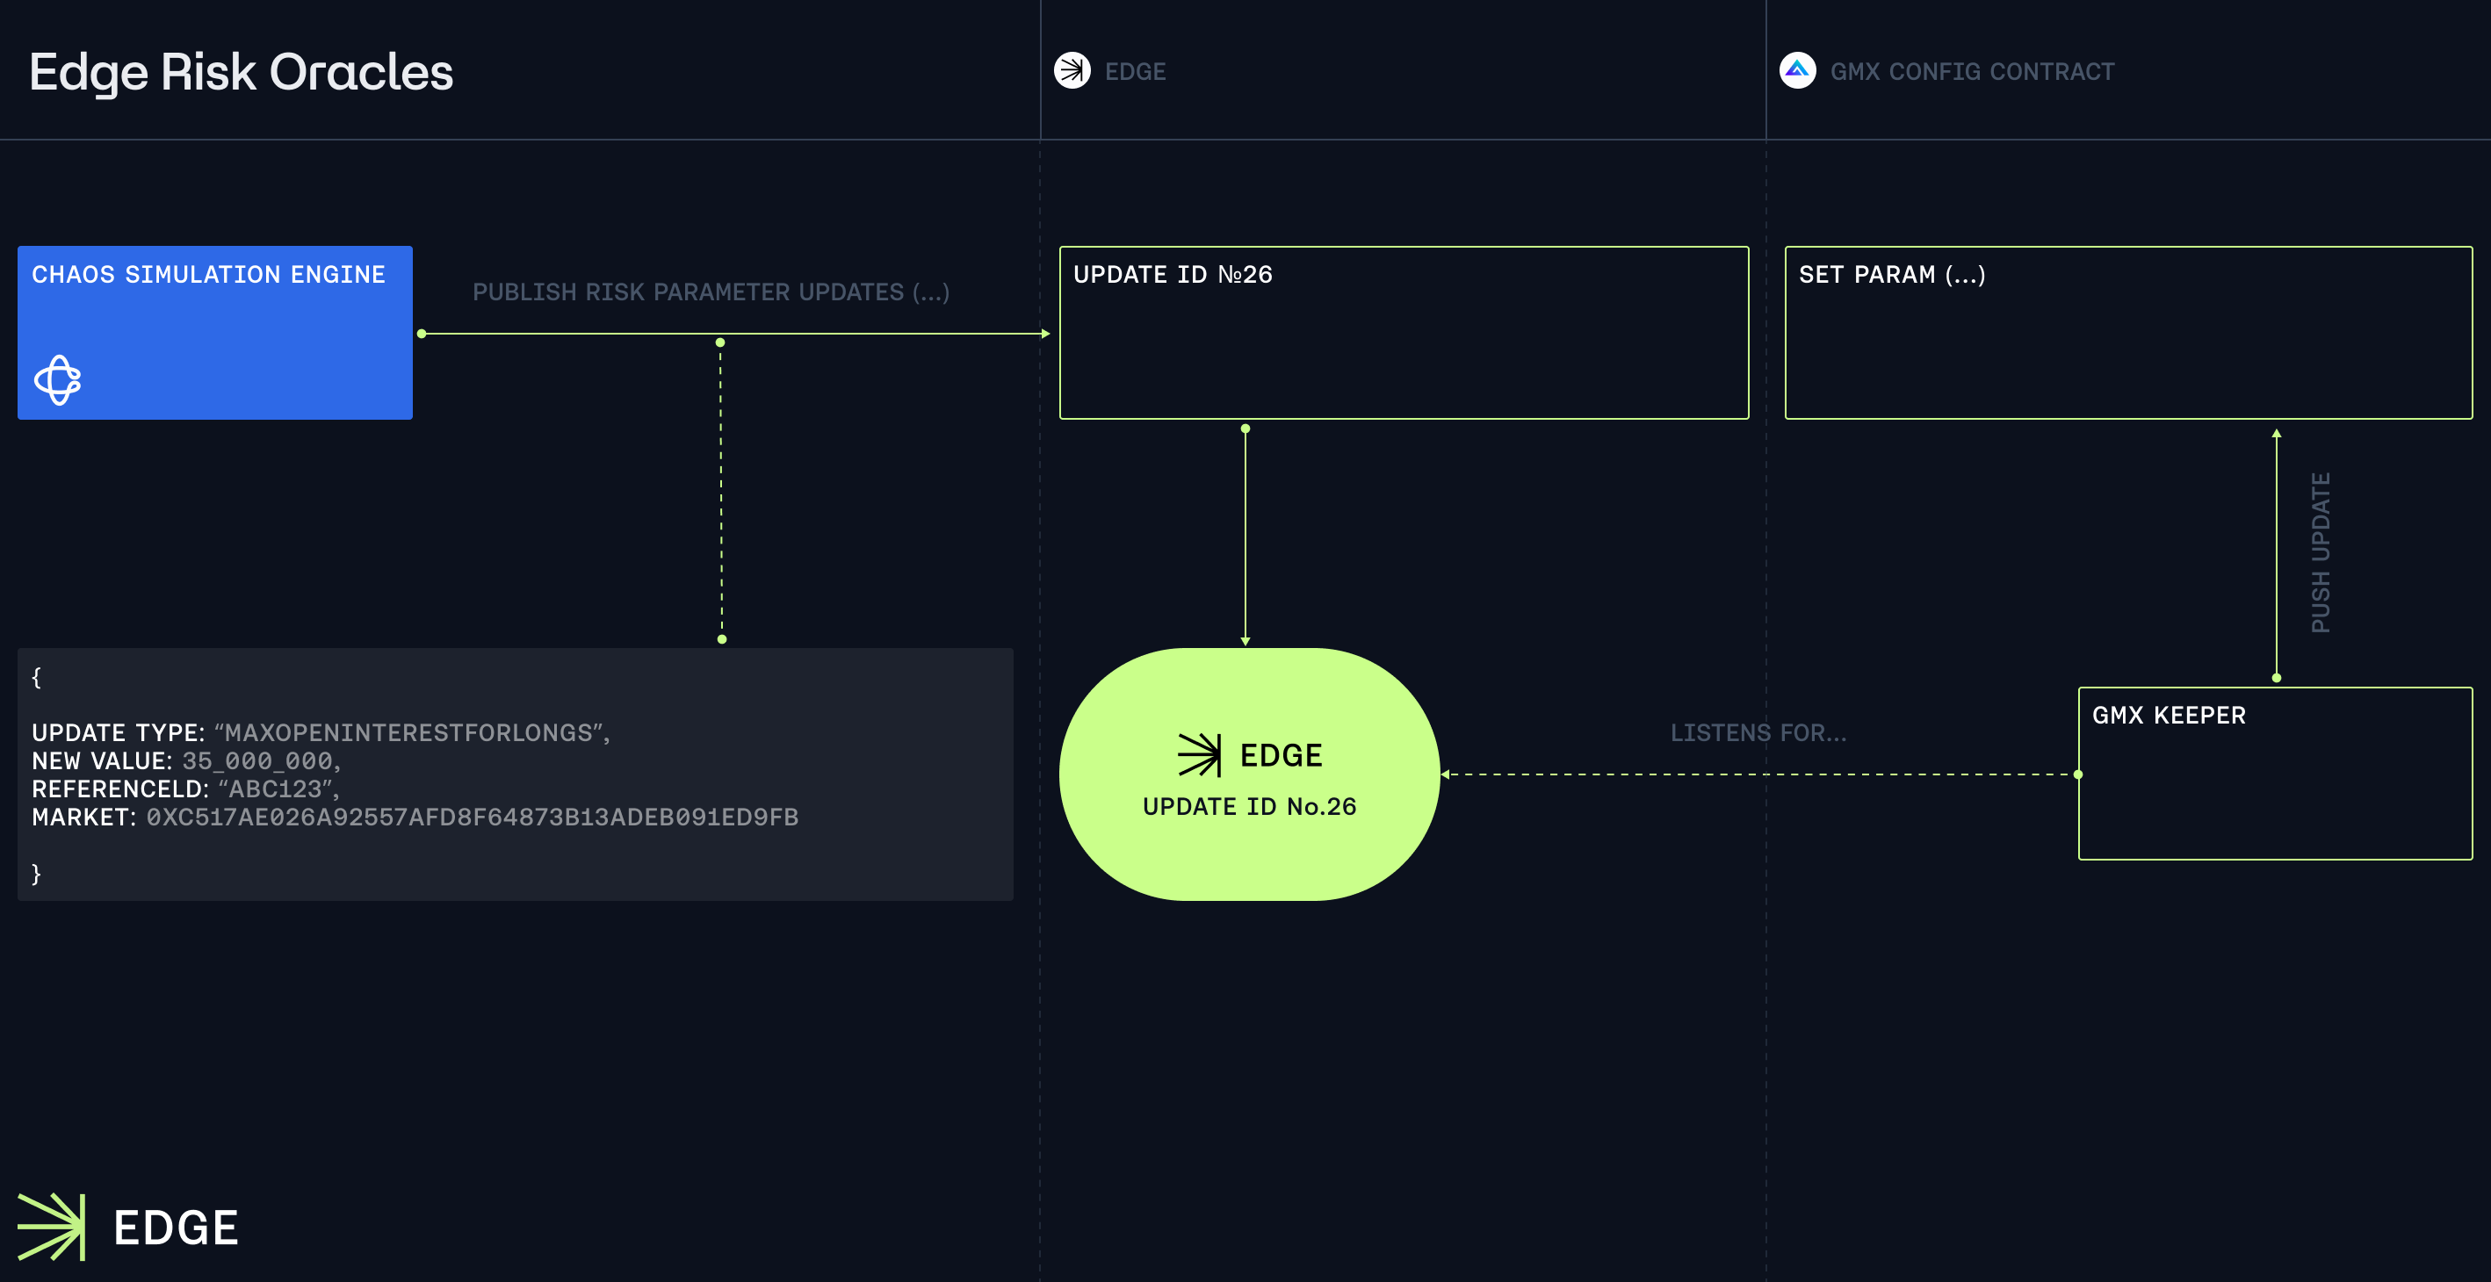Screen dimensions: 2491x1282
Task: Click the 'GMX CONFIG CONTRACT' header label
Action: point(1973,71)
